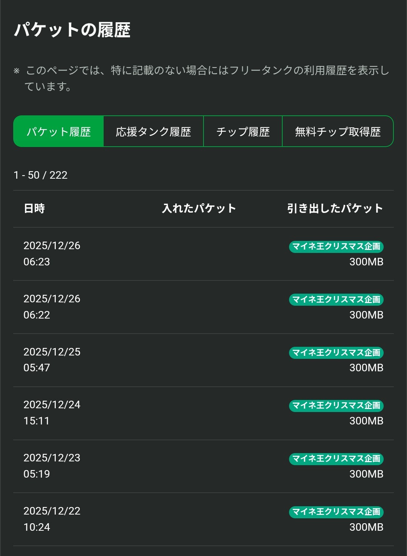Click the 入れたパケット column header
Image resolution: width=407 pixels, height=556 pixels.
click(x=199, y=208)
